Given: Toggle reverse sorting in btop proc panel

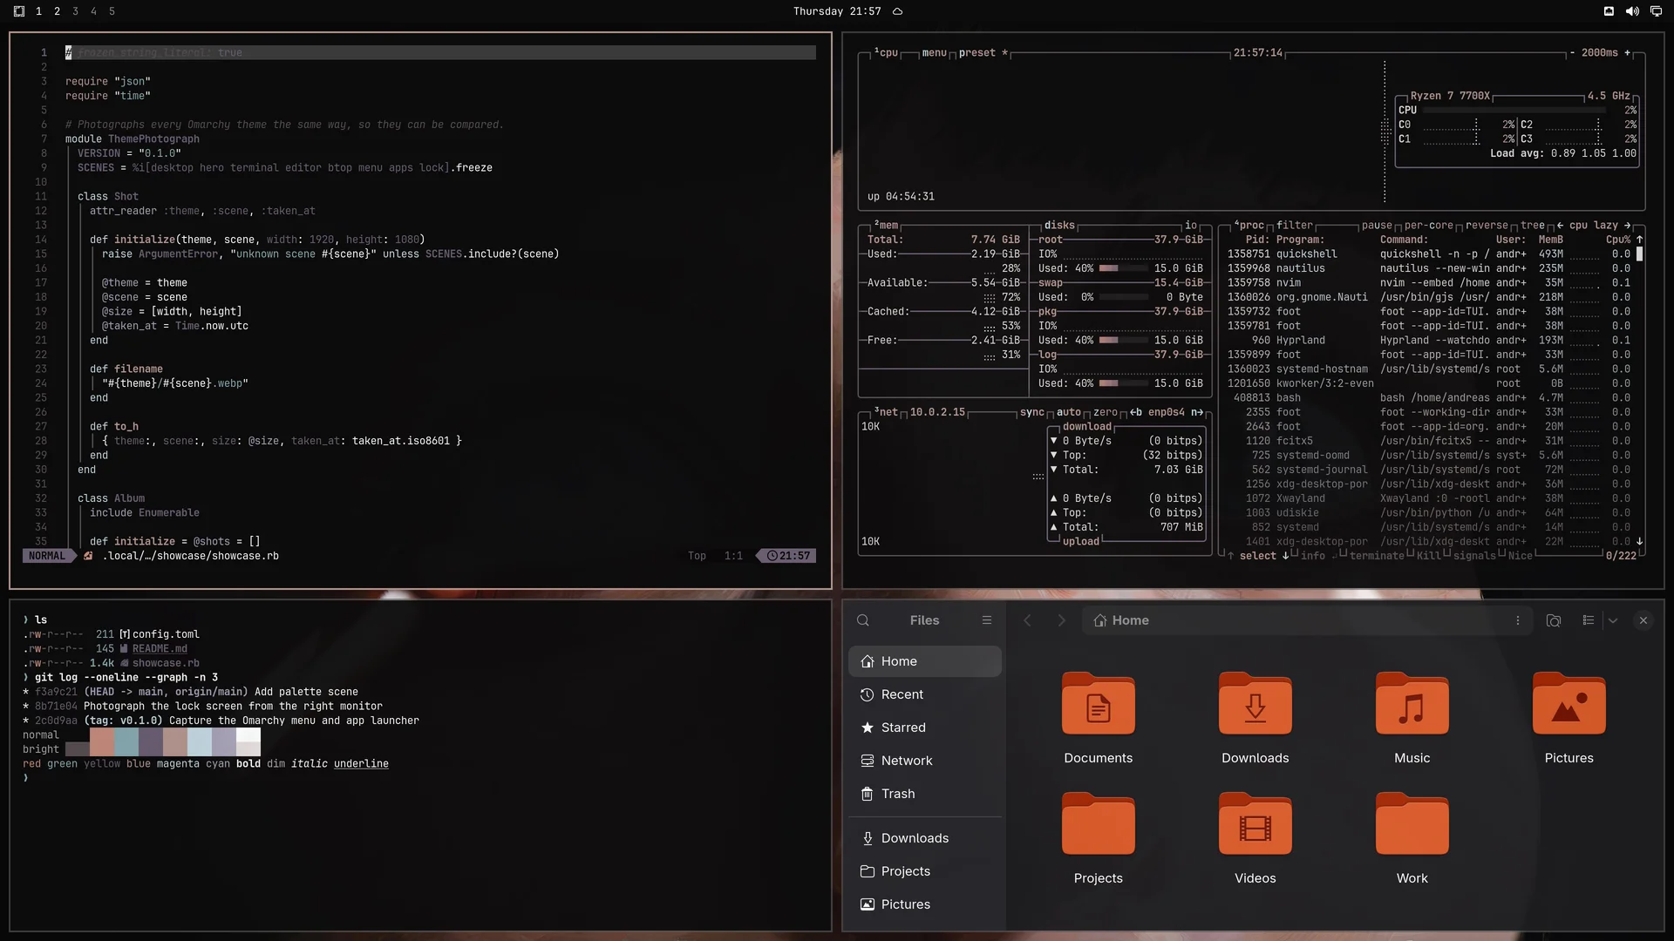Looking at the screenshot, I should point(1487,225).
